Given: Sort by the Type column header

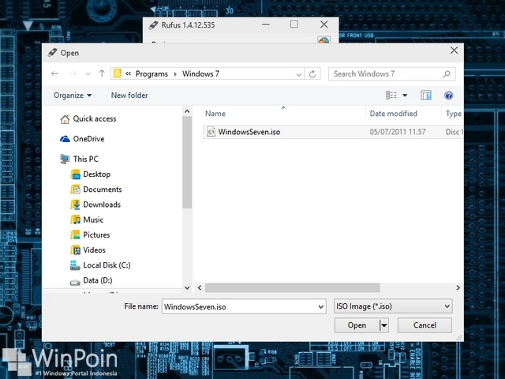Looking at the screenshot, I should coord(454,114).
